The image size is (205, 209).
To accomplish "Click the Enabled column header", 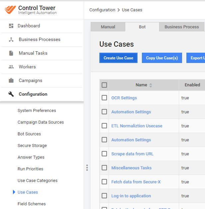I will 192,85.
